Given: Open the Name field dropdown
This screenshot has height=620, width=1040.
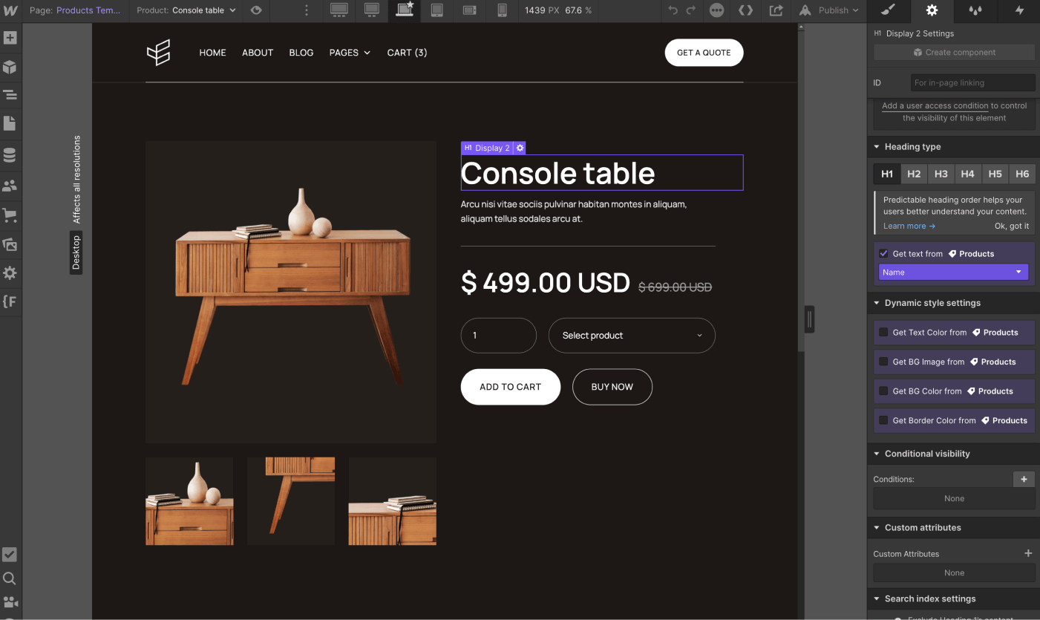Looking at the screenshot, I should click(952, 272).
